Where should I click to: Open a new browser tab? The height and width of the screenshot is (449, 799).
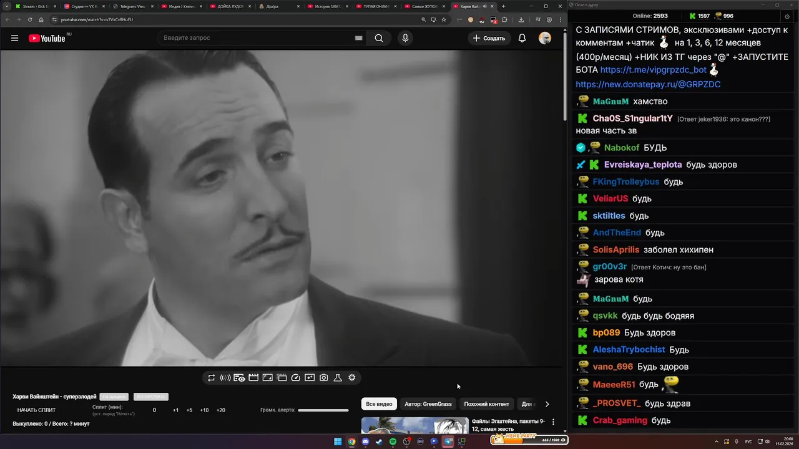pyautogui.click(x=504, y=6)
